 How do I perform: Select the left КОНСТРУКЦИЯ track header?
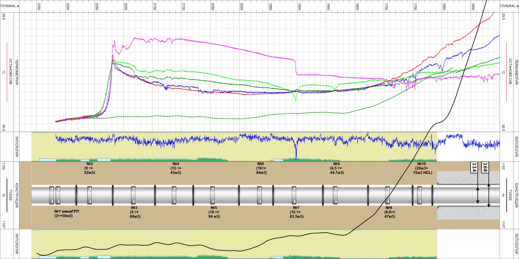click(16, 195)
